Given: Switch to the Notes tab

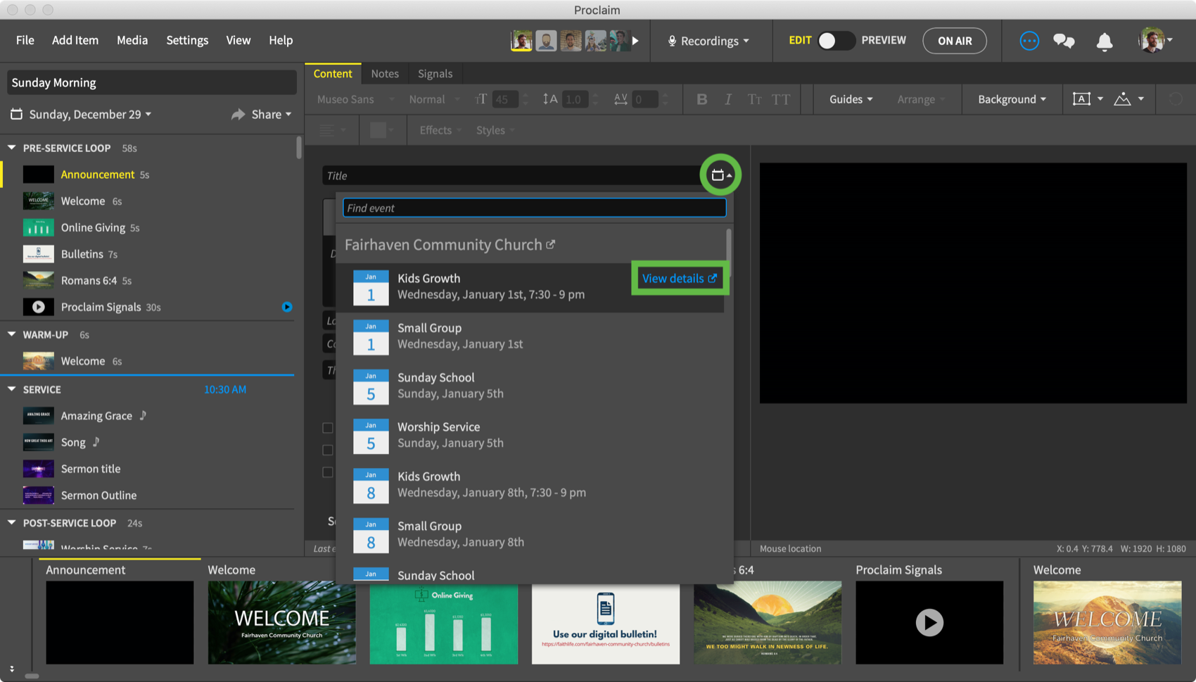Looking at the screenshot, I should tap(385, 73).
